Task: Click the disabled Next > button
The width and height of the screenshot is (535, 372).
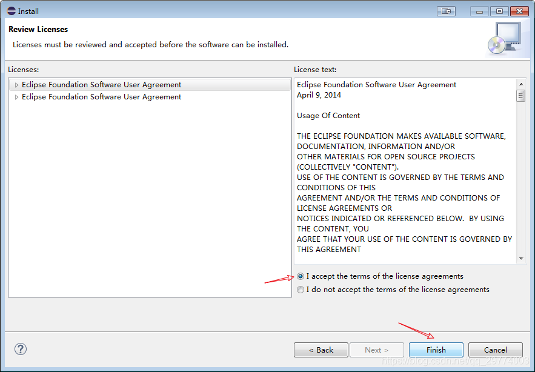Action: [x=377, y=350]
